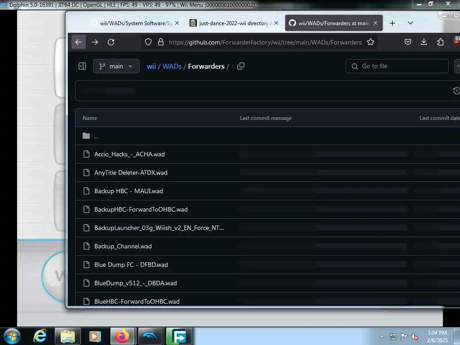Bookmark this page with the star icon
The height and width of the screenshot is (345, 460).
tap(371, 42)
